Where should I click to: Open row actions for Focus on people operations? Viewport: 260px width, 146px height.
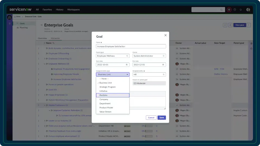[39, 85]
